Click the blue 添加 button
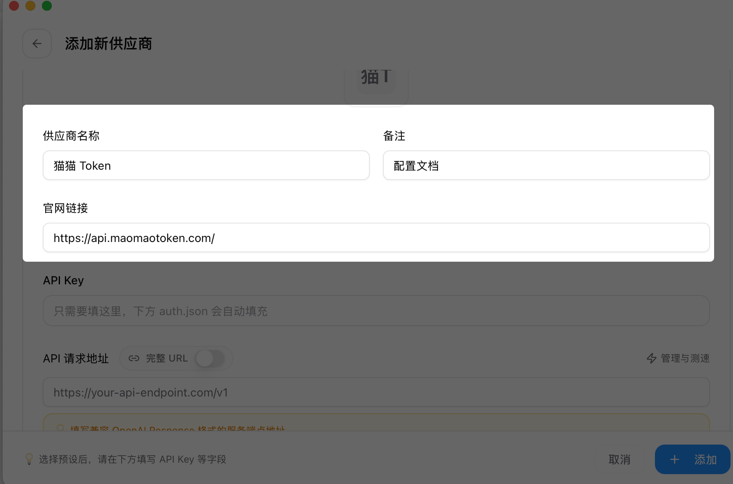 point(693,459)
